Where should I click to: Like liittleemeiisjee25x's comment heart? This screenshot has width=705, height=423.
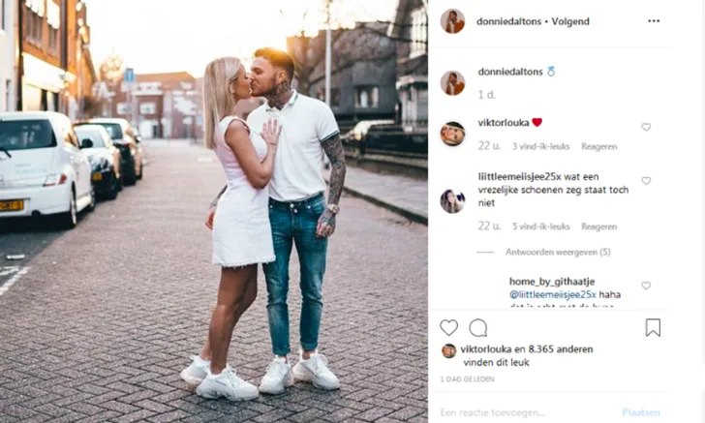coord(646,181)
